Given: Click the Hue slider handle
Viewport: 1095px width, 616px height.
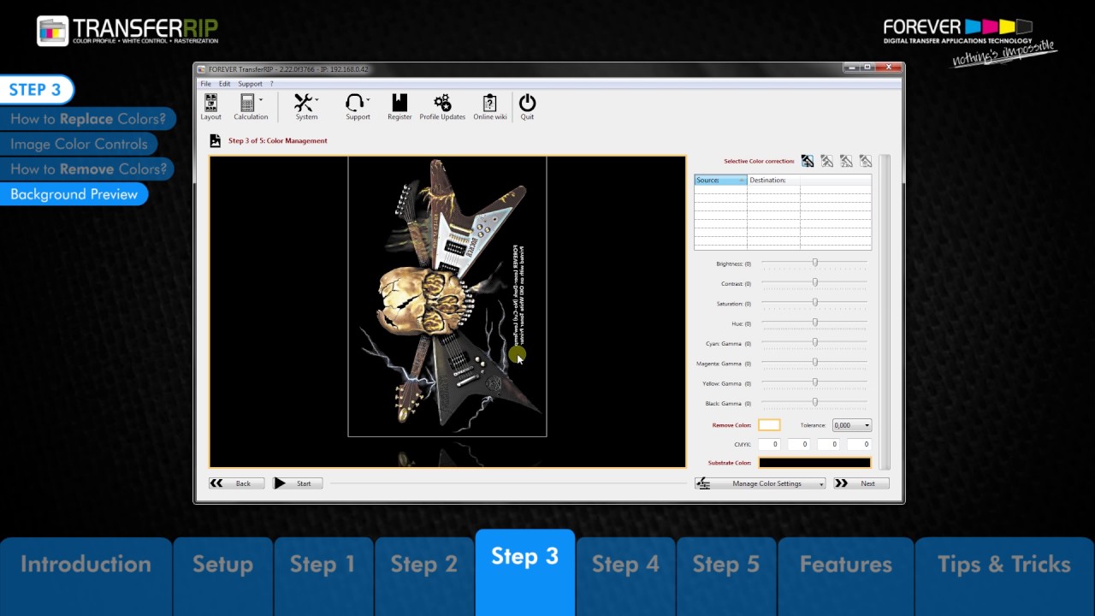Looking at the screenshot, I should pos(815,323).
